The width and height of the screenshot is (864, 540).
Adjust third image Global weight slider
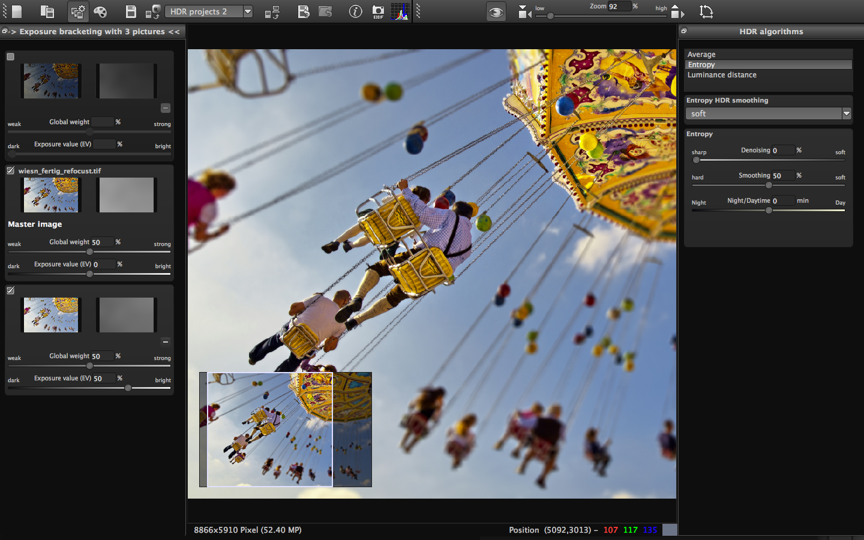point(89,365)
